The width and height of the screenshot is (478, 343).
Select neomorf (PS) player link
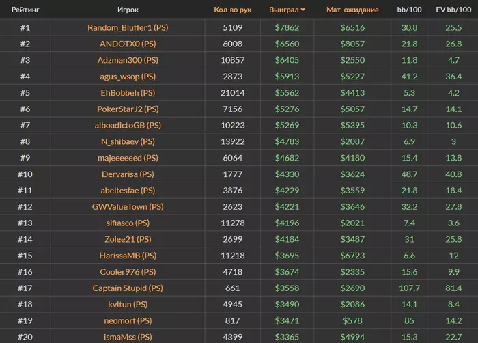(128, 320)
